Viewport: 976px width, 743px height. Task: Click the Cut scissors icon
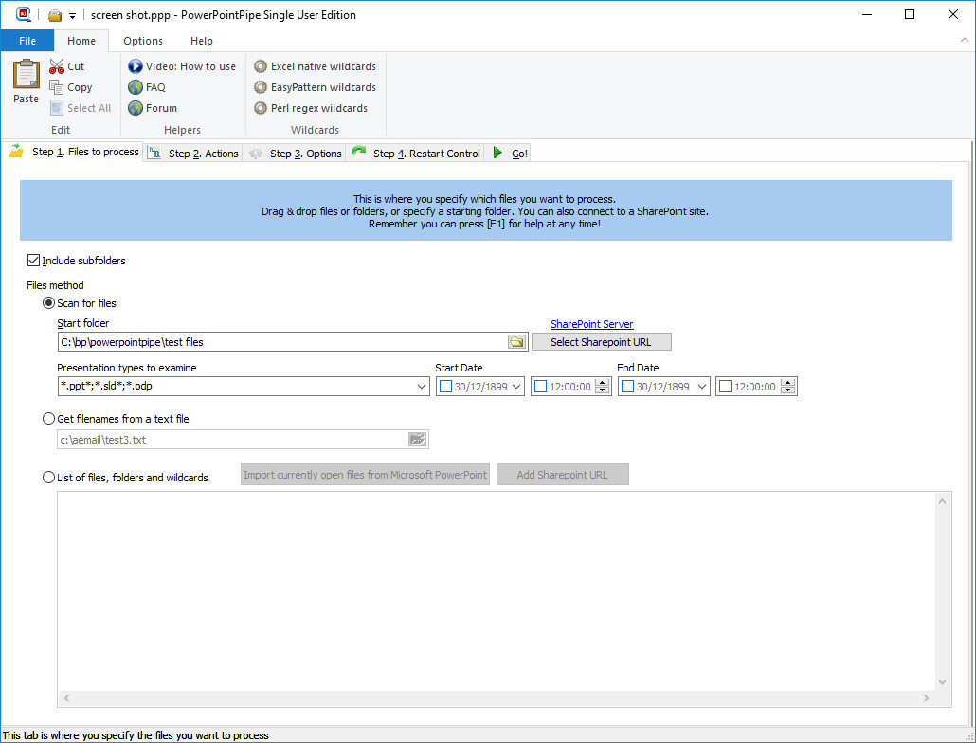click(x=57, y=66)
